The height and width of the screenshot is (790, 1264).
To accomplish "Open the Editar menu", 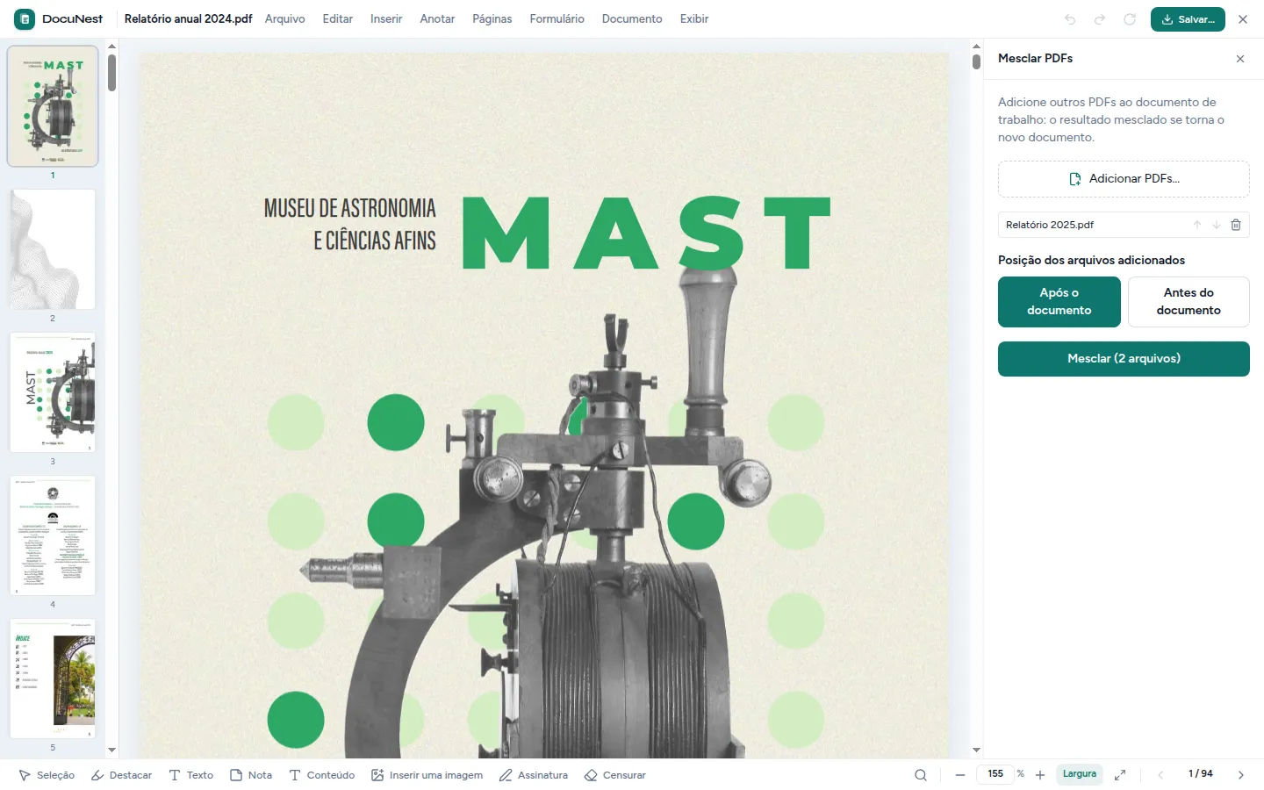I will click(x=338, y=19).
